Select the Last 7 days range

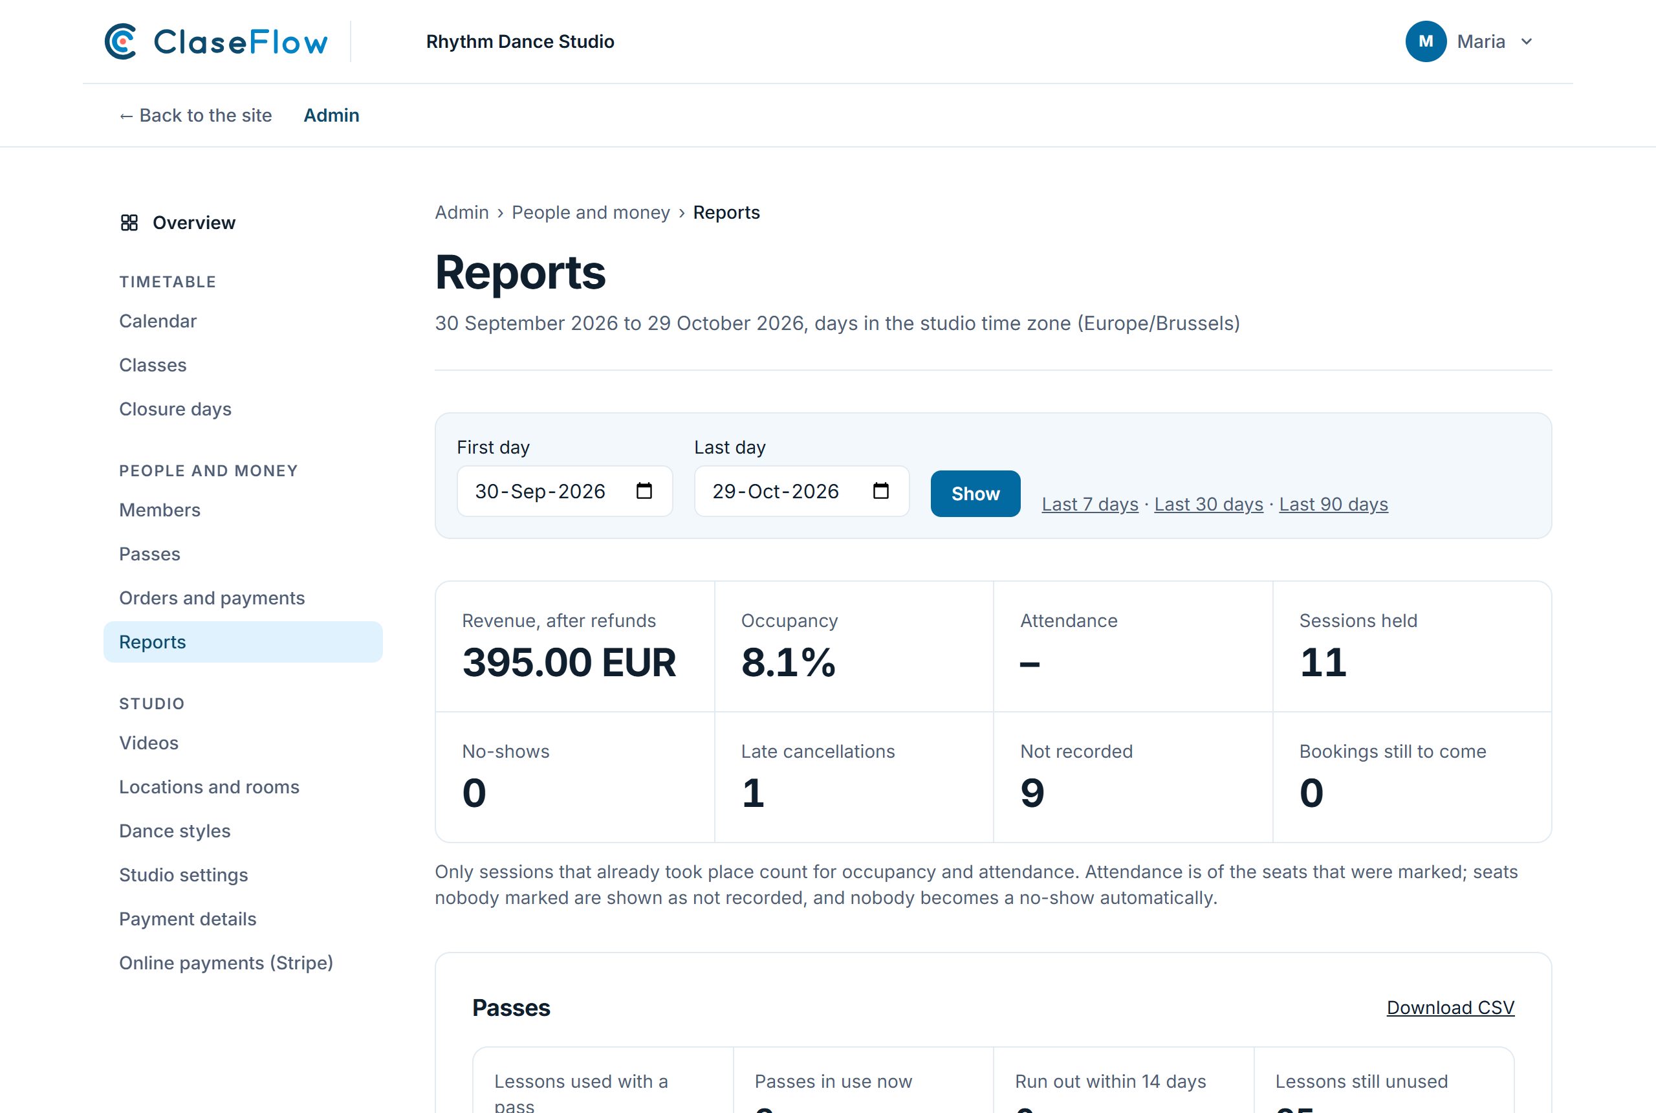click(1090, 504)
